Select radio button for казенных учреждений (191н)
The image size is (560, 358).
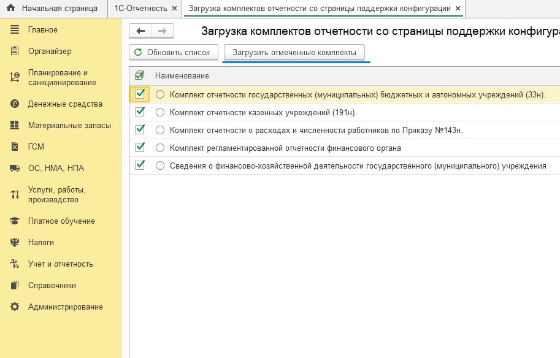[x=160, y=112]
